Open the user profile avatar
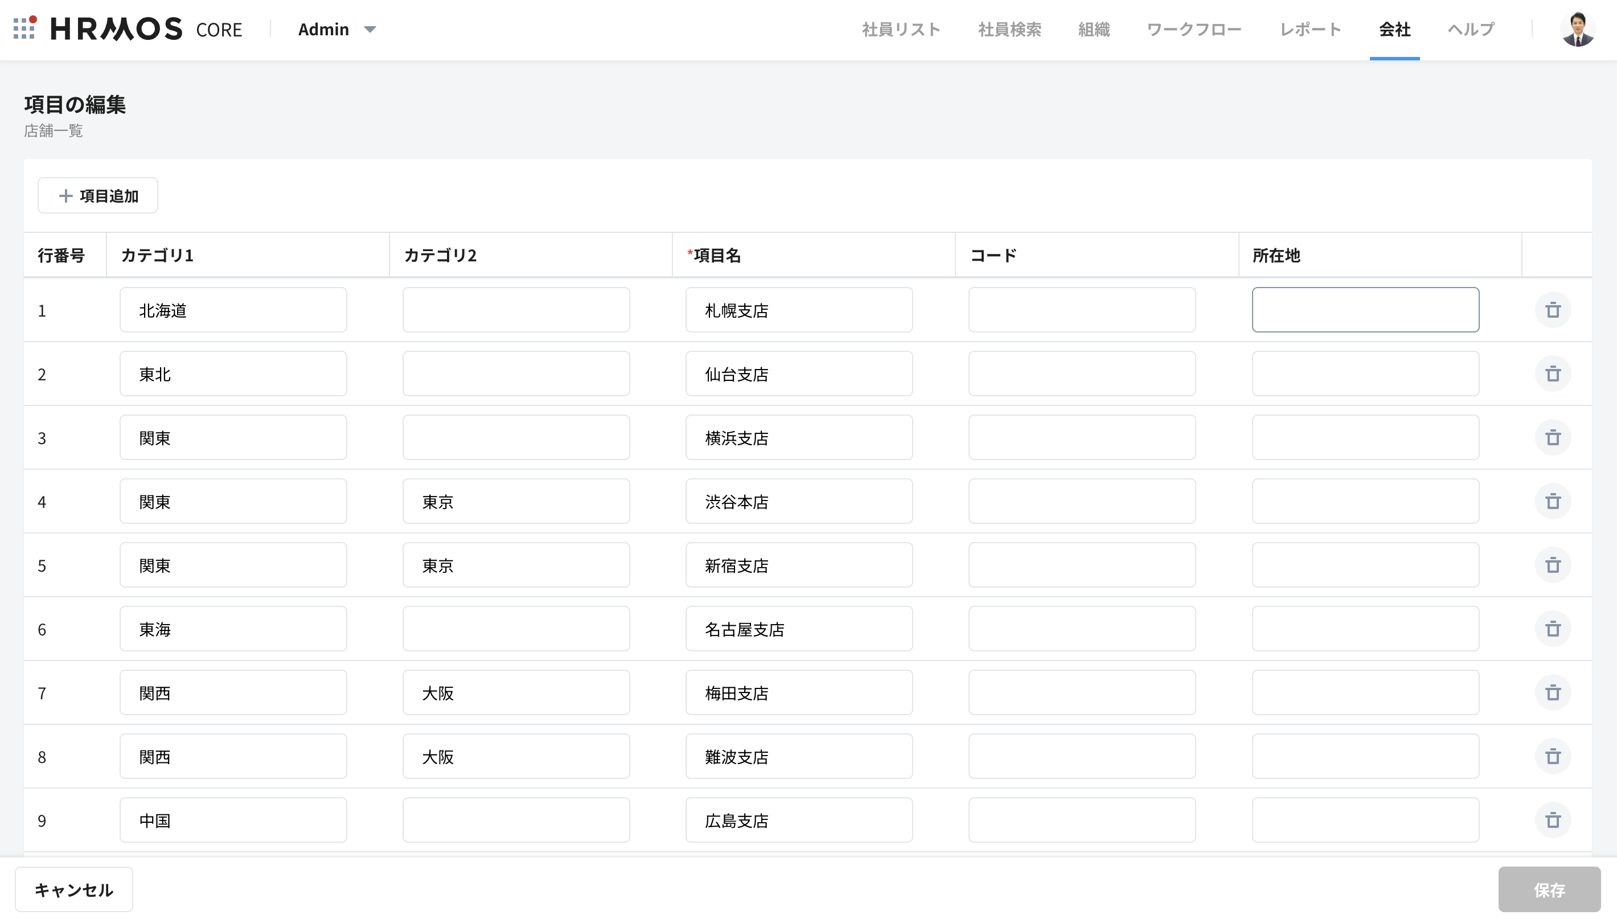 pyautogui.click(x=1577, y=29)
